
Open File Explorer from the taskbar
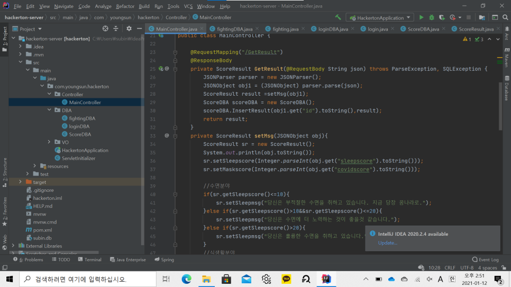click(x=206, y=279)
